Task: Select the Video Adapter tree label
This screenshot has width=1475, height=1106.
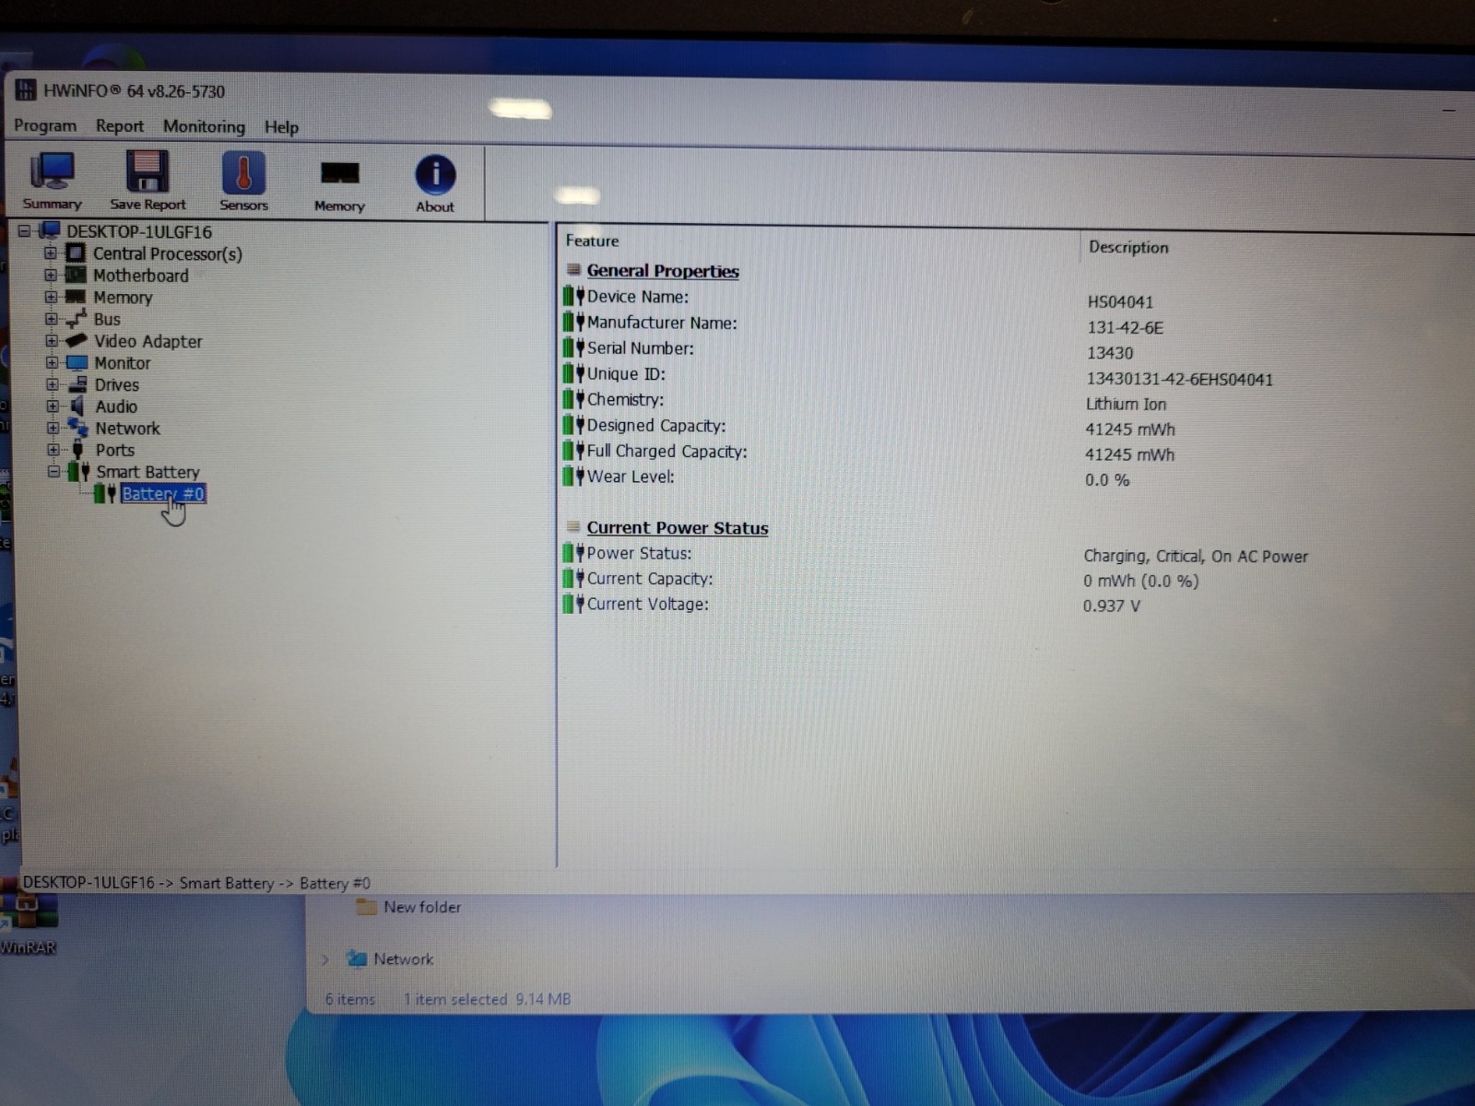Action: 147,341
